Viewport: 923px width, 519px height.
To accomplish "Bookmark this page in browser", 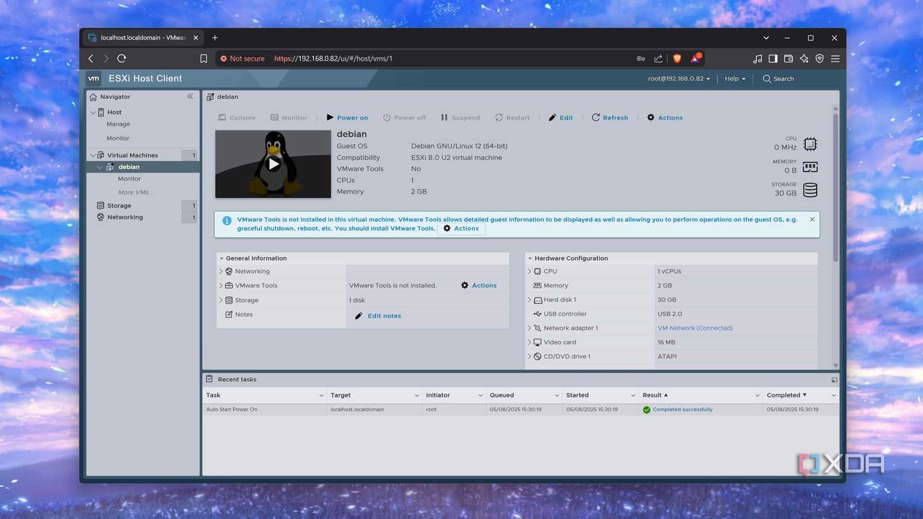I will [x=204, y=58].
